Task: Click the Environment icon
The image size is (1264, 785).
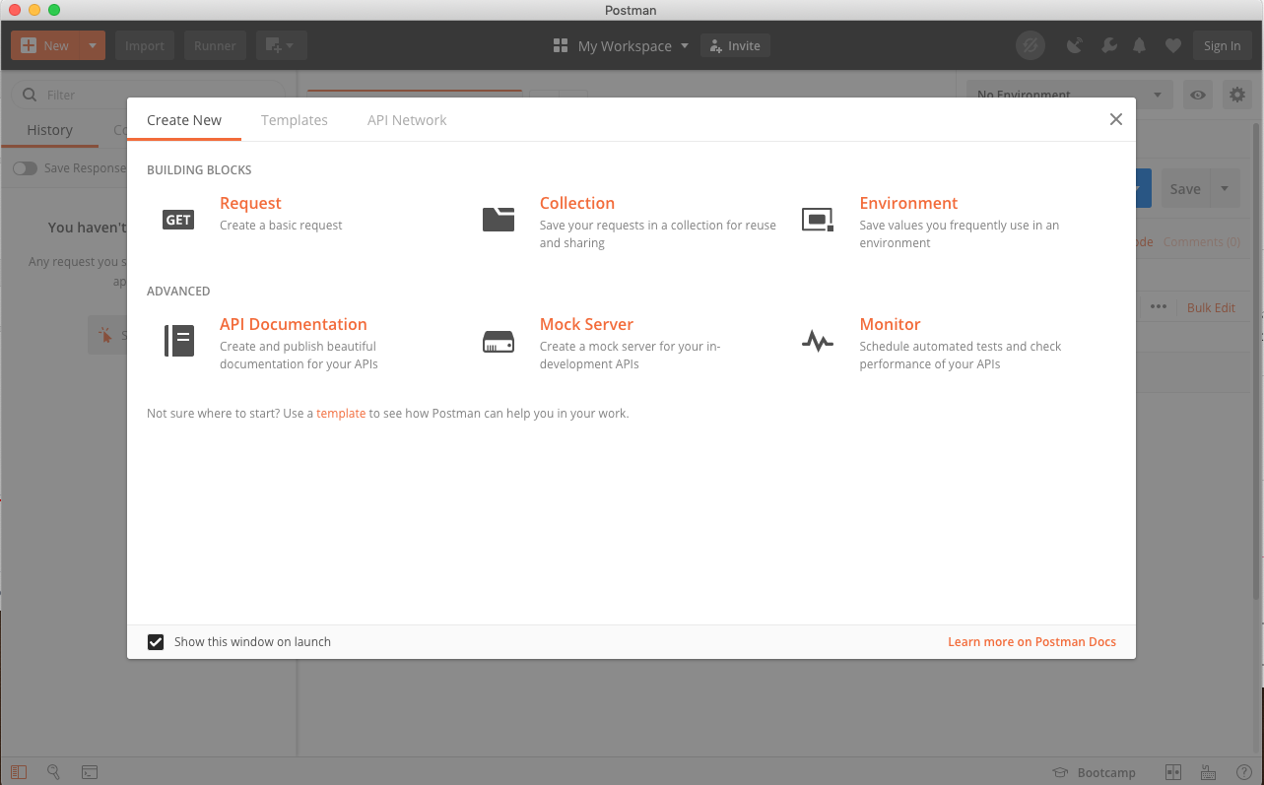Action: point(818,220)
